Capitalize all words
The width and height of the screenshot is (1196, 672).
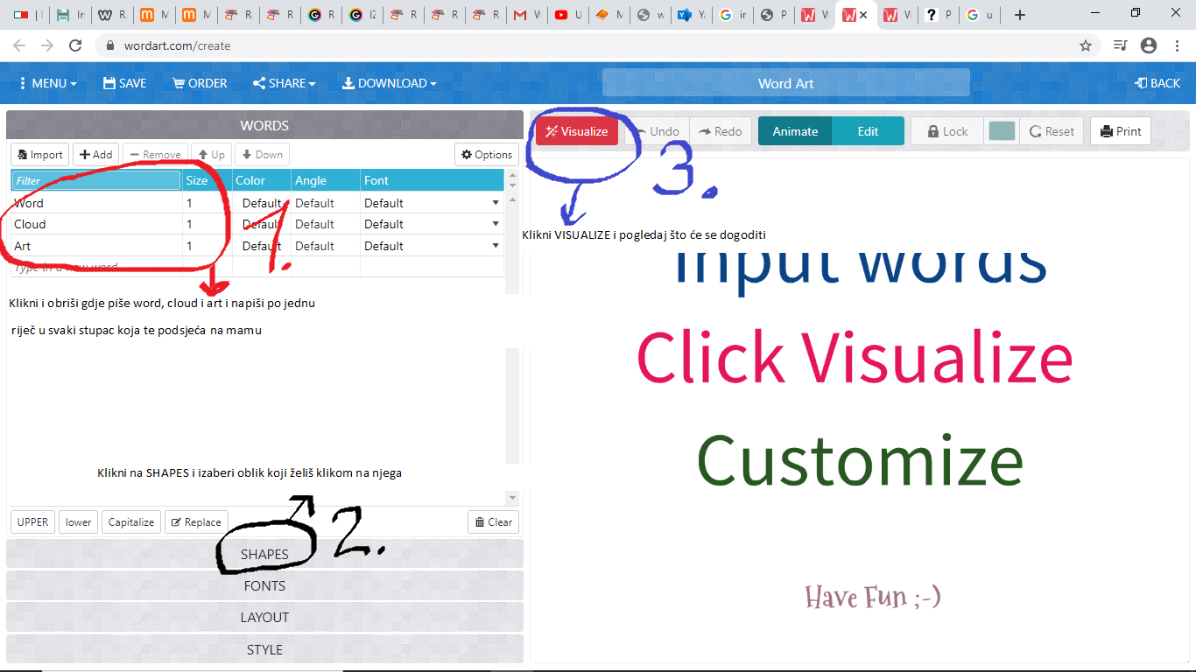coord(131,522)
